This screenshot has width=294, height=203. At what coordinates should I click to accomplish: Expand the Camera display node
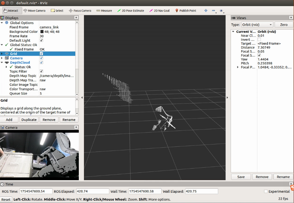point(2,58)
